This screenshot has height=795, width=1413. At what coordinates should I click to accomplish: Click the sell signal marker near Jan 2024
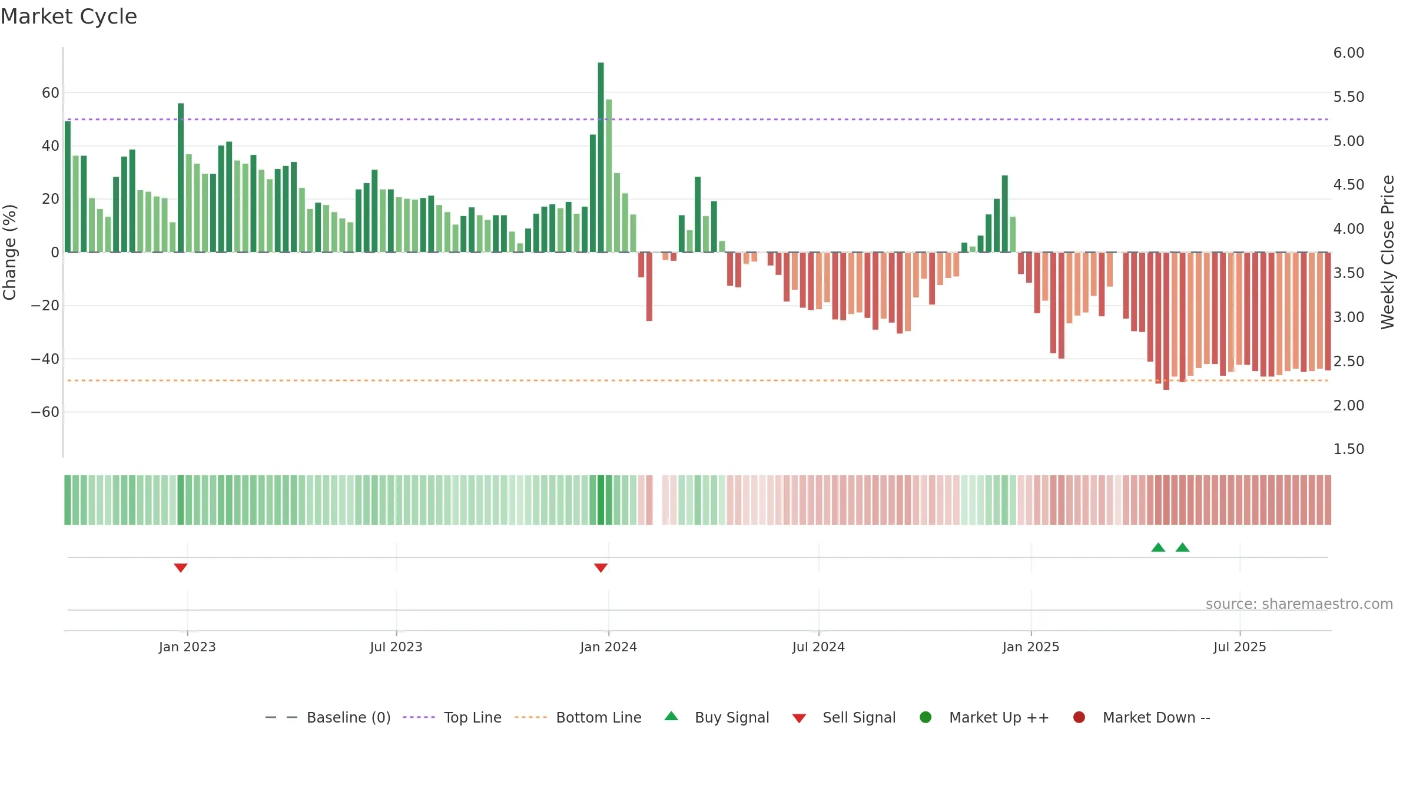601,568
